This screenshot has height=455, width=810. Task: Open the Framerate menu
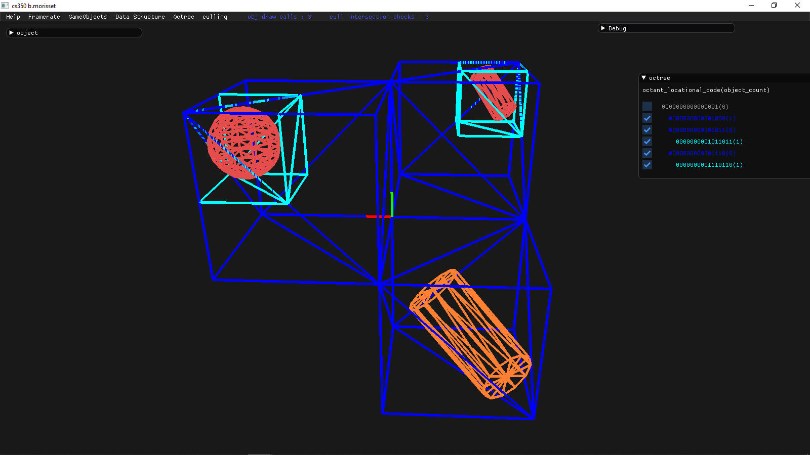coord(44,17)
